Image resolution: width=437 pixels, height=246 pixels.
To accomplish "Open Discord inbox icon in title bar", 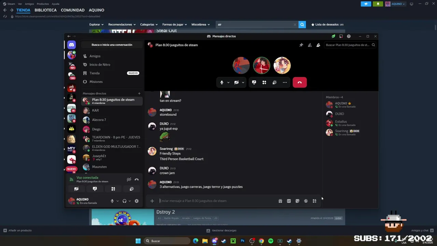I will point(341,36).
